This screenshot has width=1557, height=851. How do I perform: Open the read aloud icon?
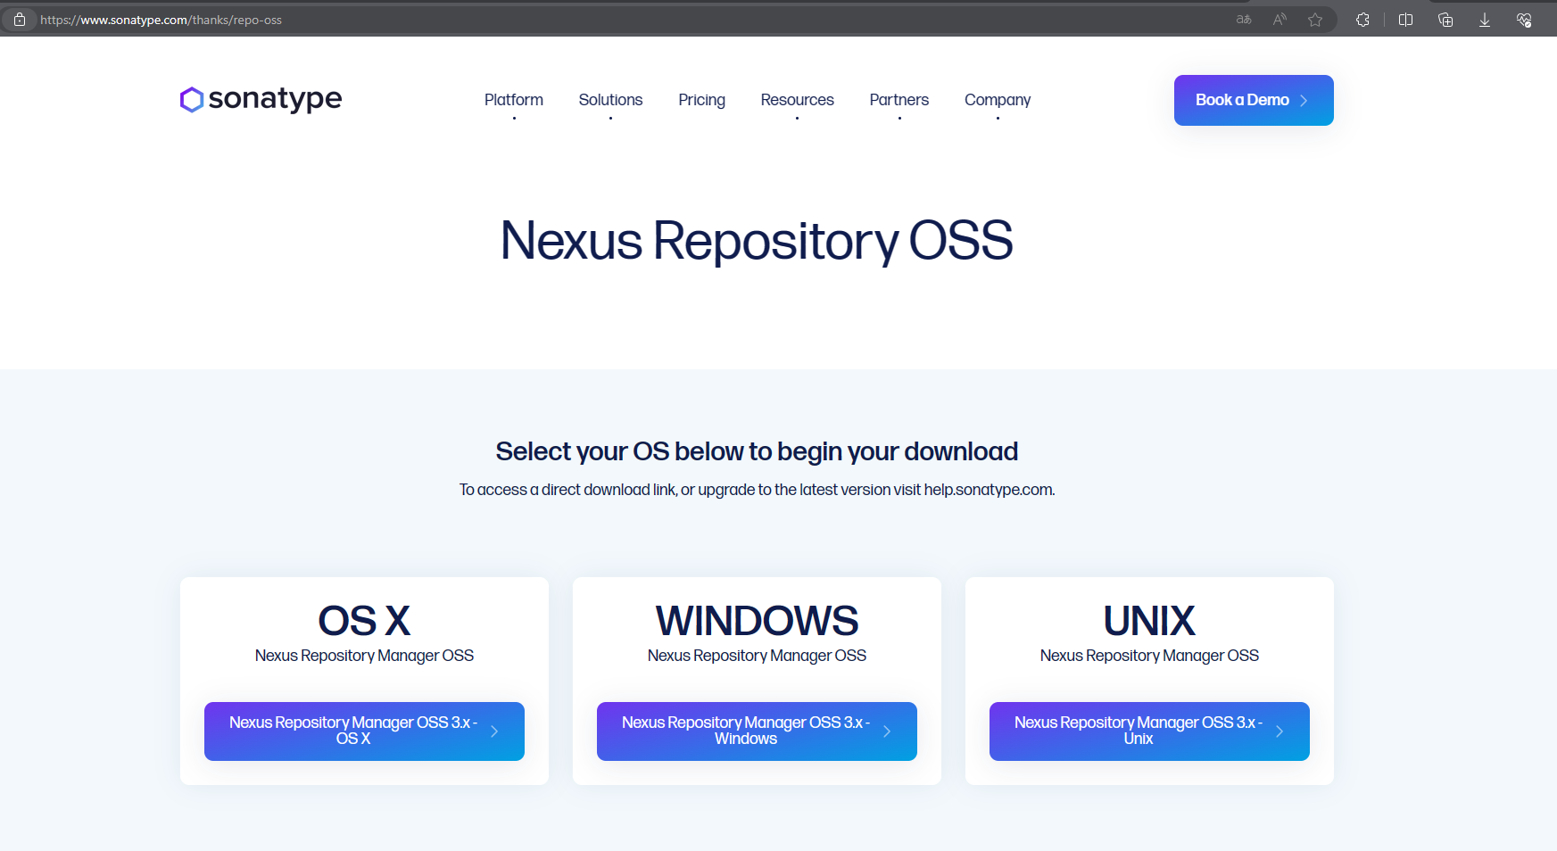pyautogui.click(x=1280, y=20)
